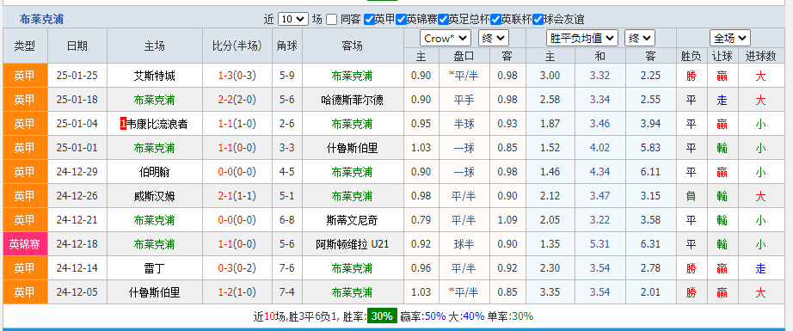
Task: Click the 英甲 league tag on 25-01-25
Action: pyautogui.click(x=25, y=76)
